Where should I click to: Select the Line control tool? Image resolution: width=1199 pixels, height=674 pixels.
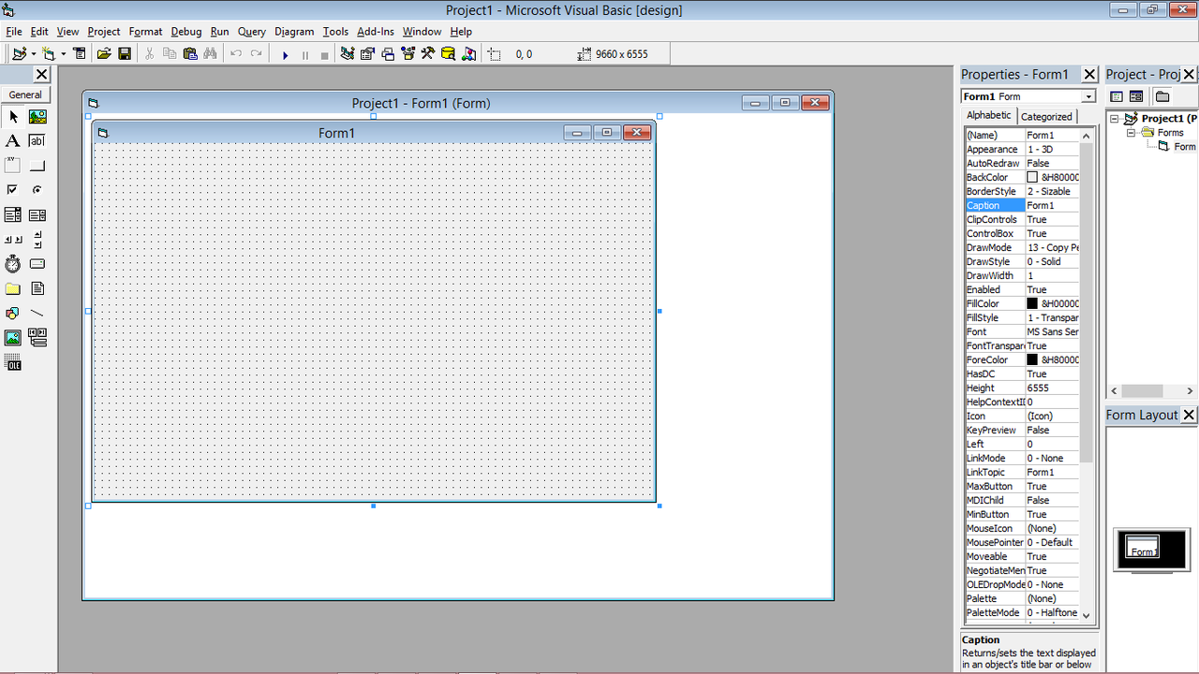[x=37, y=314]
